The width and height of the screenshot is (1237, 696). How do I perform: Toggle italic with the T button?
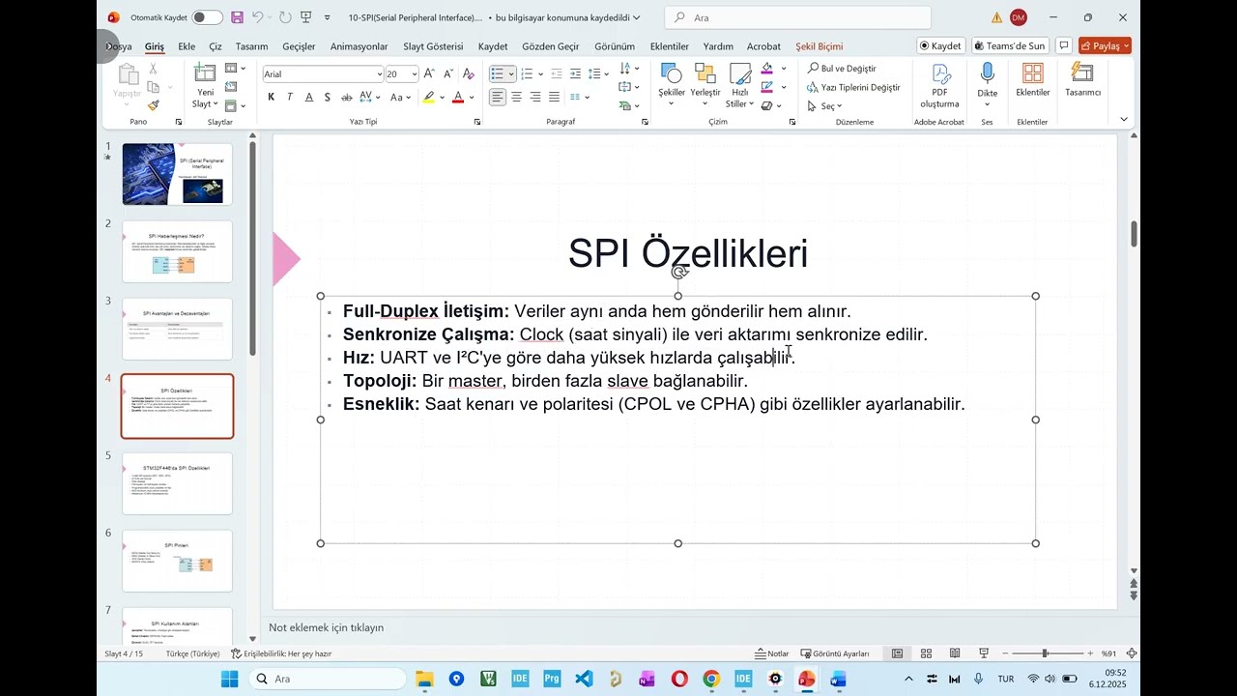(x=290, y=97)
